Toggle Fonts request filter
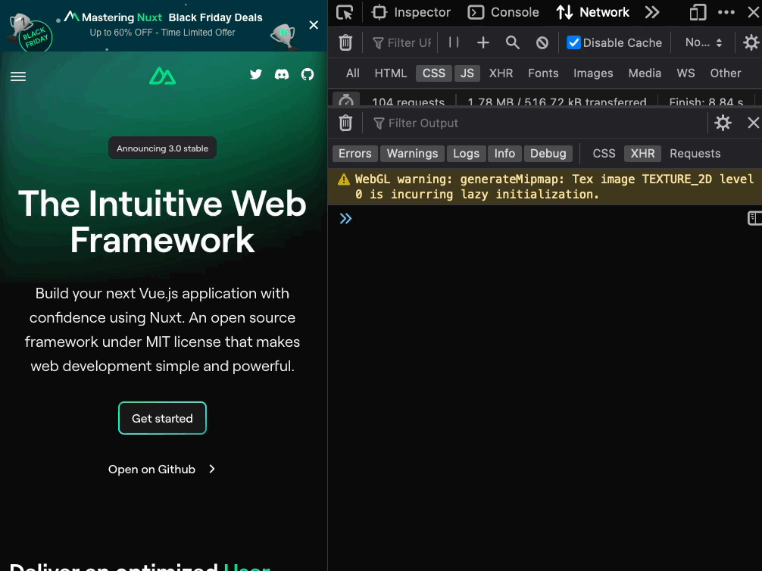The image size is (762, 571). click(x=543, y=73)
